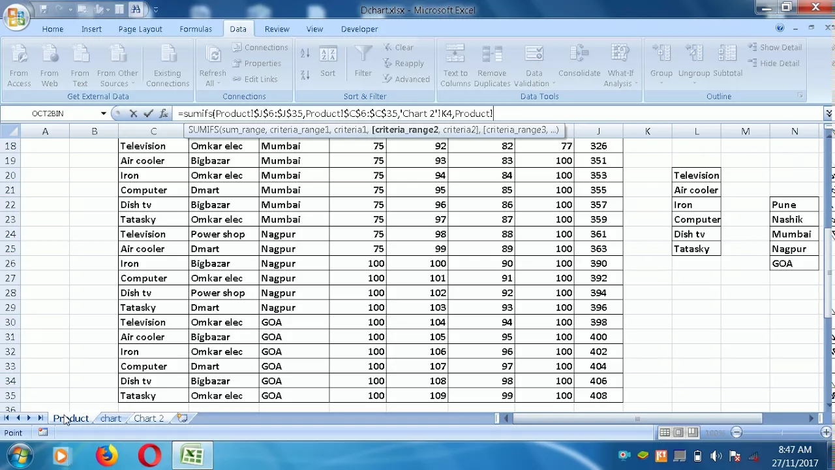835x470 pixels.
Task: Open Opera from the taskbar
Action: click(149, 456)
